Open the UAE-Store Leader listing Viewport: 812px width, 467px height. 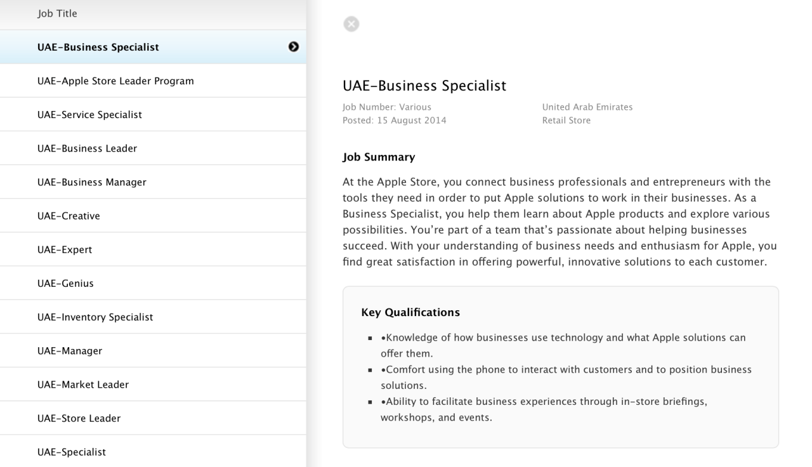click(x=79, y=418)
